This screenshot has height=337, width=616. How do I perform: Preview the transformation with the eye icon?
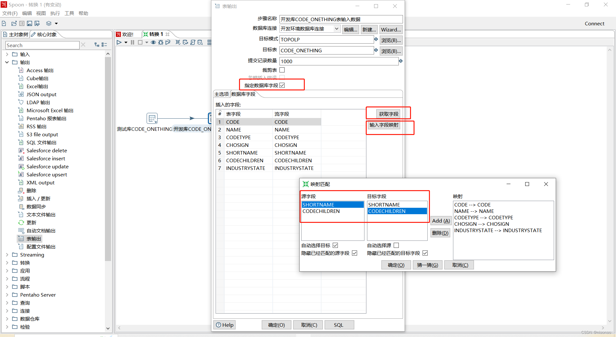(x=153, y=42)
